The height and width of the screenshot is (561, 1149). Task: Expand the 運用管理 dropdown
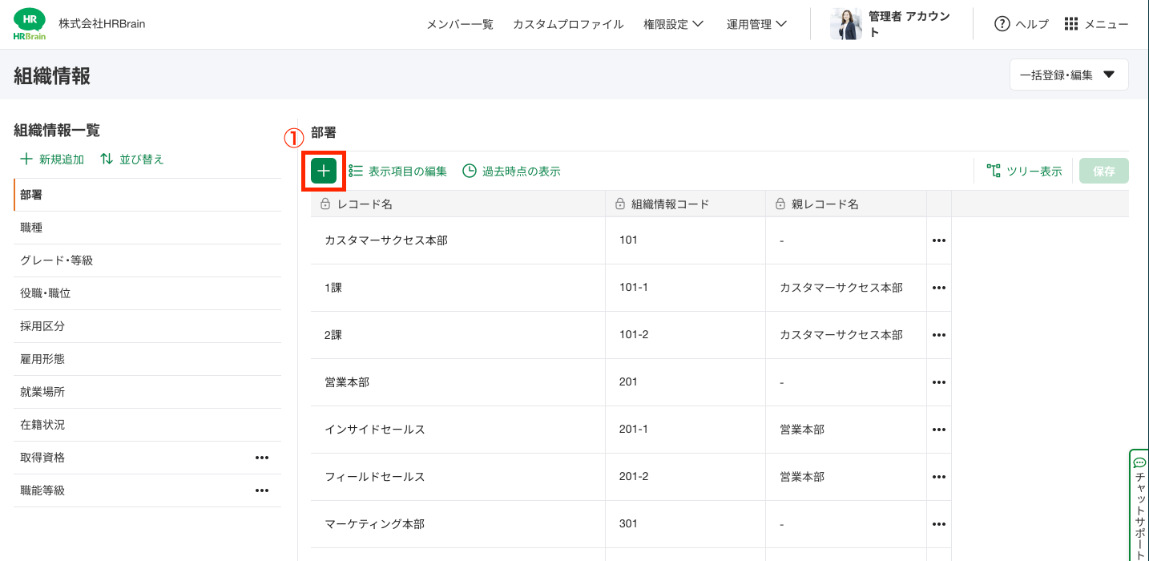point(756,24)
